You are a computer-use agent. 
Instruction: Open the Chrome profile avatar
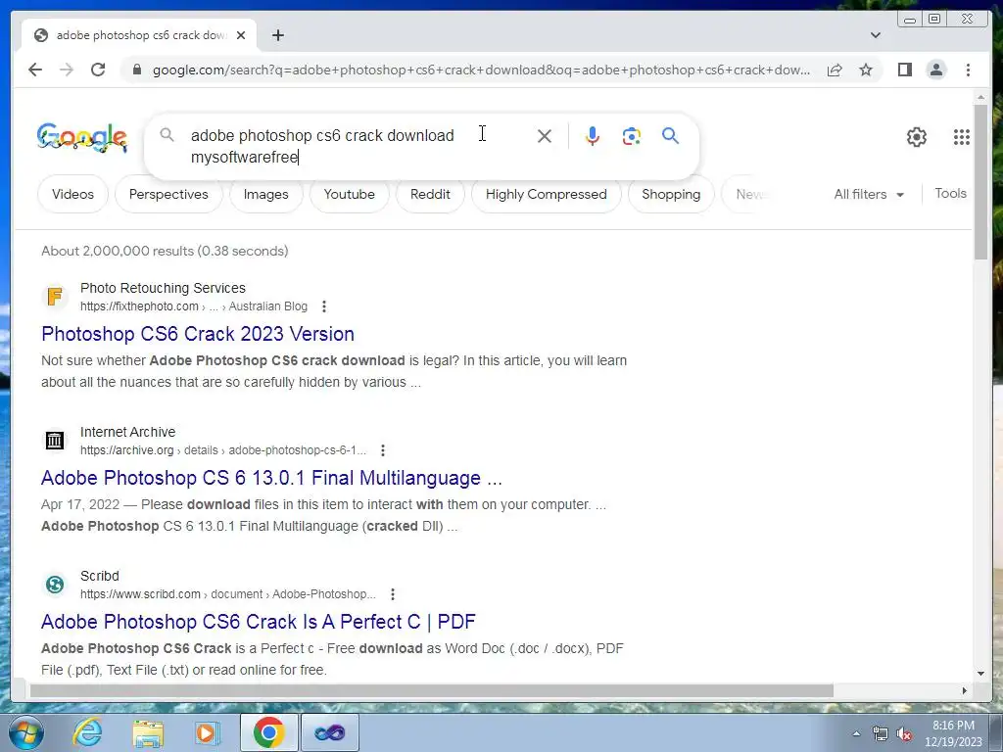(x=935, y=70)
